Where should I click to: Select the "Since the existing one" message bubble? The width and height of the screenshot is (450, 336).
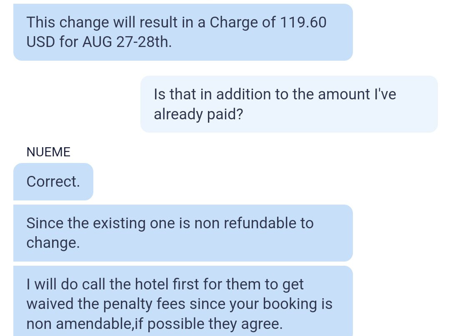182,233
